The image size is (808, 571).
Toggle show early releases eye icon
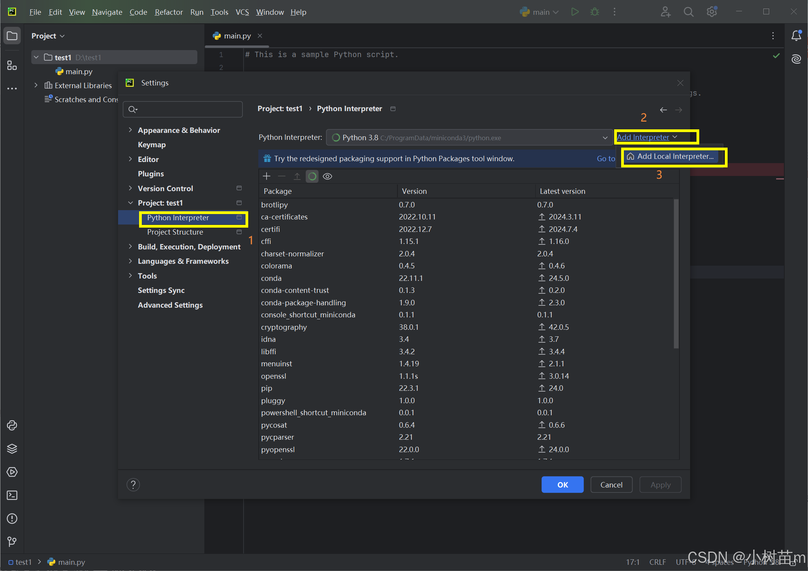click(327, 176)
